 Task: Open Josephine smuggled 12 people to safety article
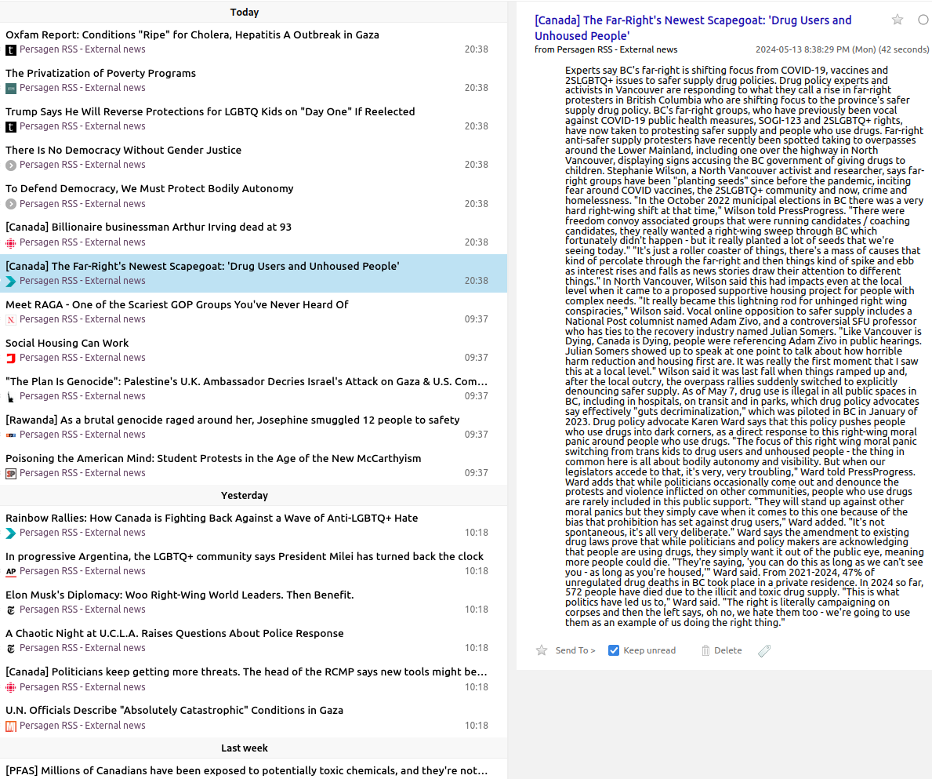tap(253, 427)
